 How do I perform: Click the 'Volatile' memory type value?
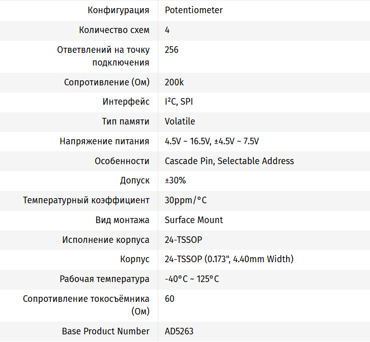pyautogui.click(x=180, y=121)
